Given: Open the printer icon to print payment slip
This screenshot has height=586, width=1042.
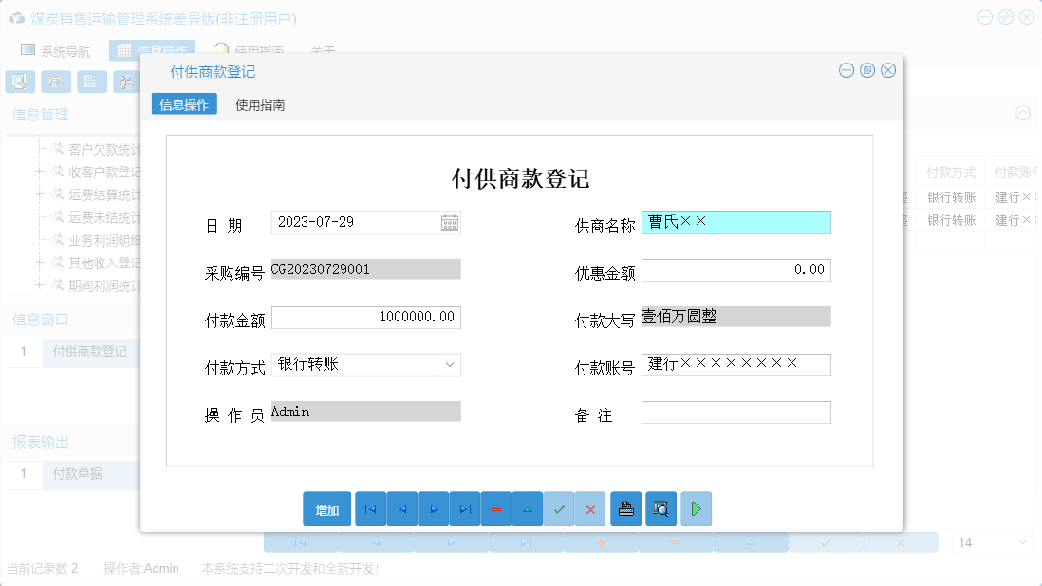Looking at the screenshot, I should (625, 509).
